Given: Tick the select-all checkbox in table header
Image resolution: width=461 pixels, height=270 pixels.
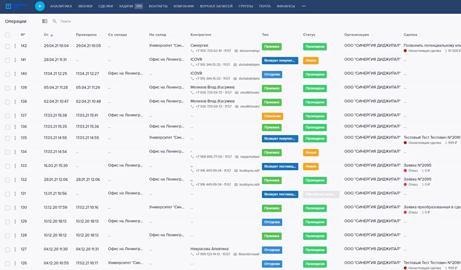Looking at the screenshot, I should click(x=7, y=35).
